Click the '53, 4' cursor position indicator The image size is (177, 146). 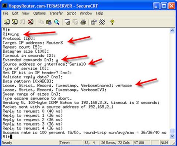click(x=90, y=143)
